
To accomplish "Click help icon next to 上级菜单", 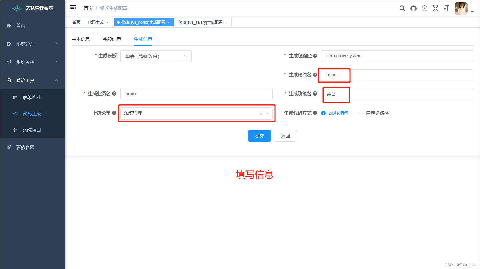I will pos(114,113).
